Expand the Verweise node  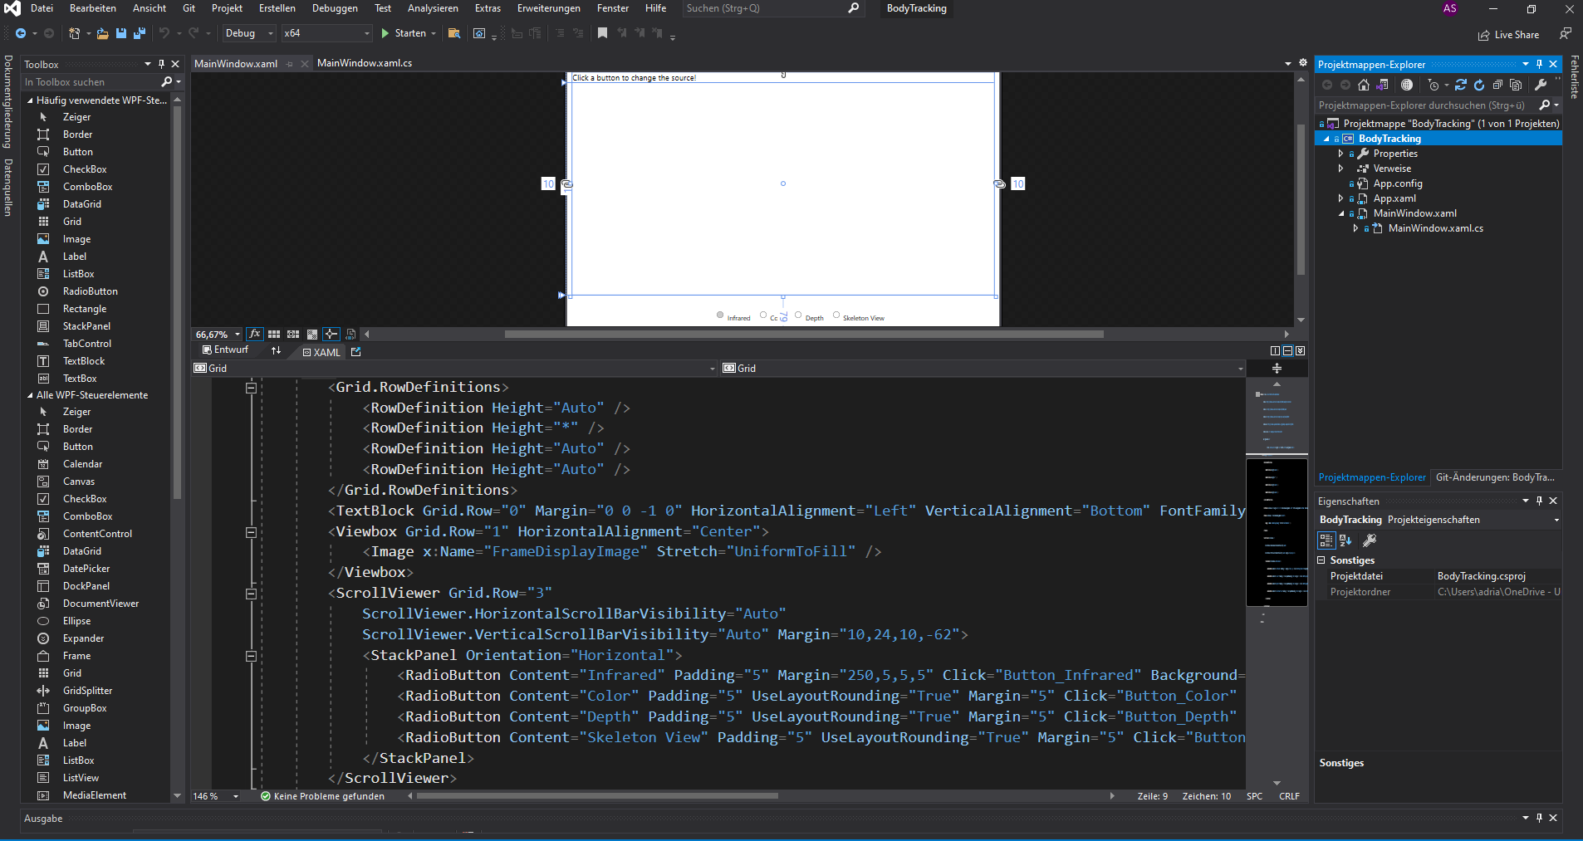pos(1340,169)
